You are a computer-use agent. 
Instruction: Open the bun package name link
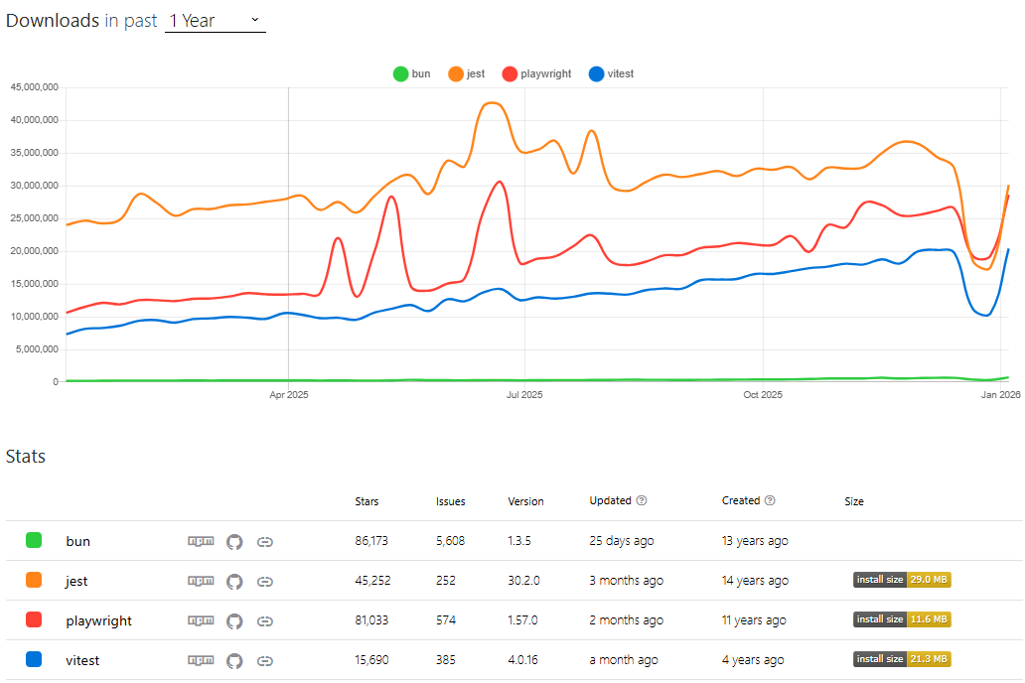(x=77, y=541)
